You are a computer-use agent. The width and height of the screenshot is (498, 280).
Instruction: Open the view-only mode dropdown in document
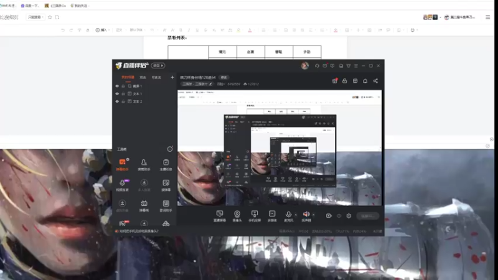point(35,17)
